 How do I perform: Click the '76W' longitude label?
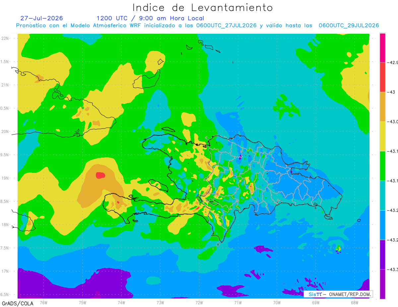[43, 303]
